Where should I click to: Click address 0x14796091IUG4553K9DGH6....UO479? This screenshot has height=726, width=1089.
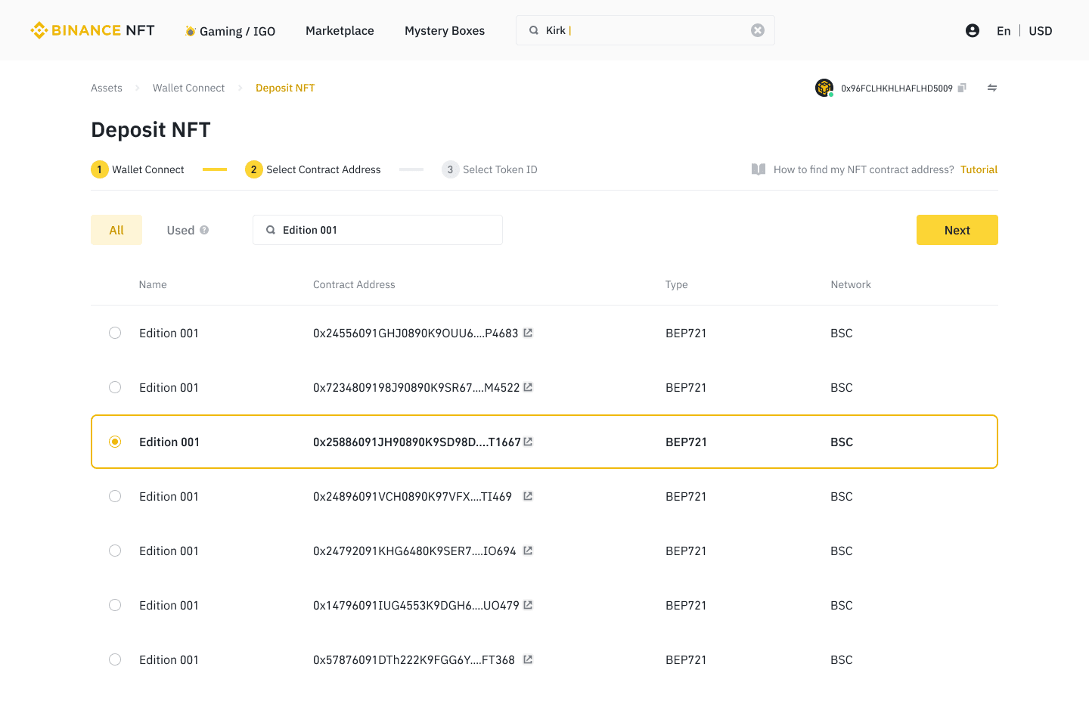click(416, 605)
